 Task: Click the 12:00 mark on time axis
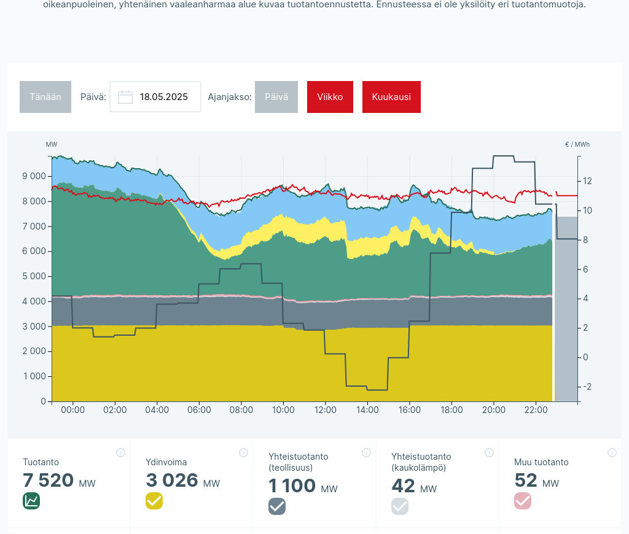326,410
